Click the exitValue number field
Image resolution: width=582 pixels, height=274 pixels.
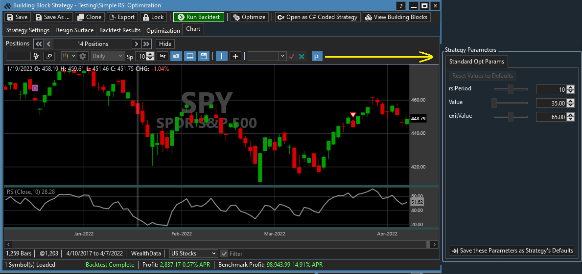(x=551, y=117)
